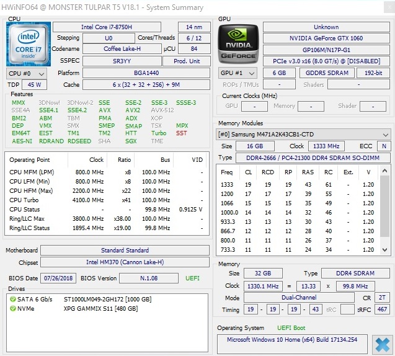
Task: Click the Dual-Channel mode field
Action: 299,298
